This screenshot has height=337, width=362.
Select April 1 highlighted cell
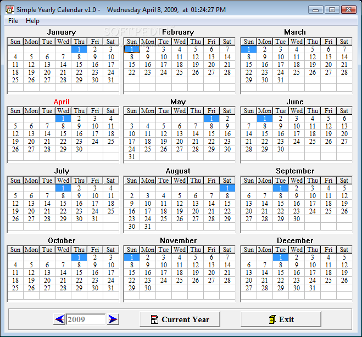[63, 119]
